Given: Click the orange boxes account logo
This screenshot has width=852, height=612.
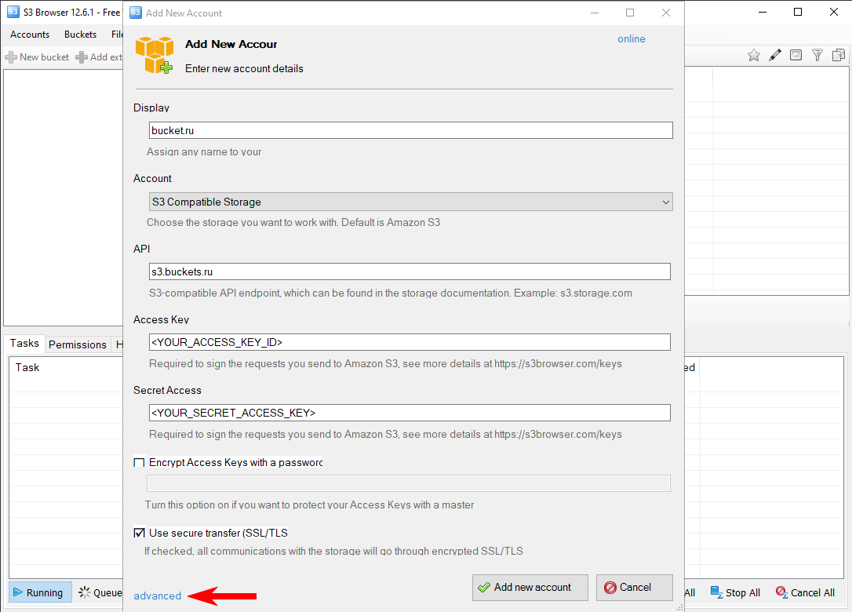Looking at the screenshot, I should (155, 55).
